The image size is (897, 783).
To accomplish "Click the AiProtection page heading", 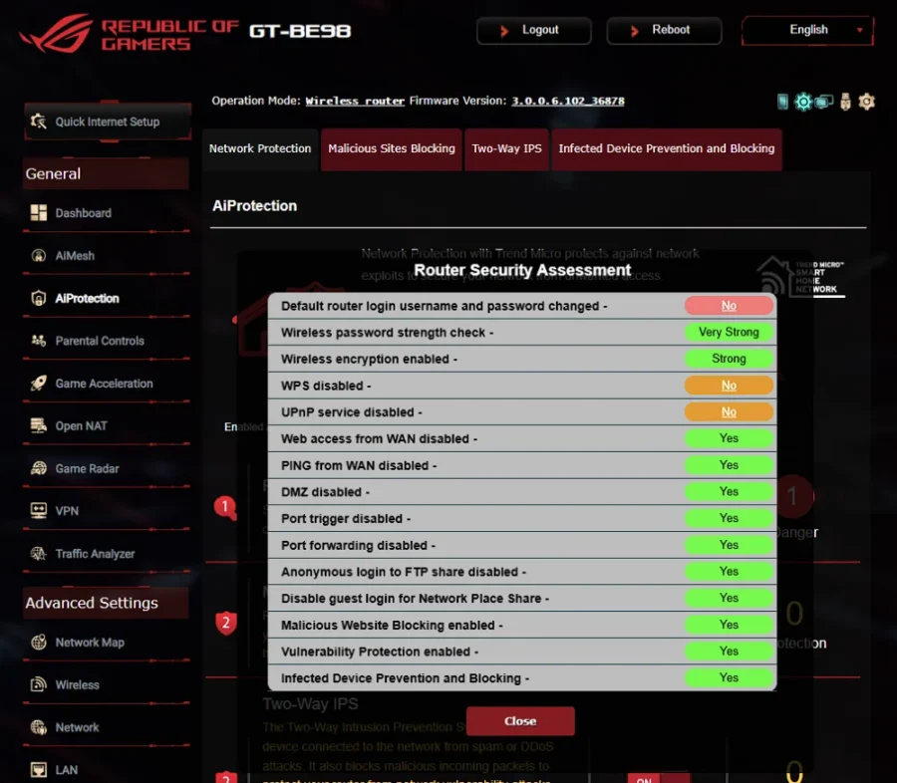I will pos(254,206).
